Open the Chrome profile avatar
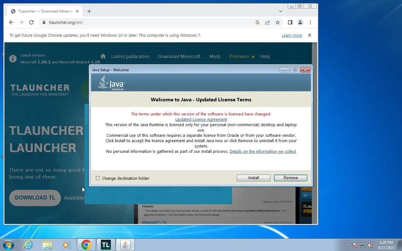The width and height of the screenshot is (402, 251). (300, 22)
